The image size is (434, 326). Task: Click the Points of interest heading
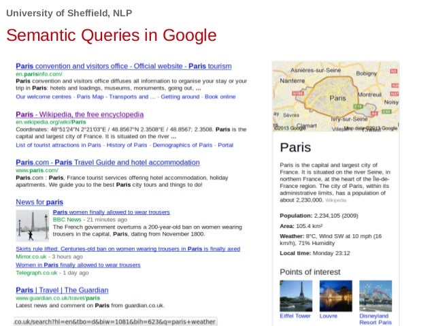(x=310, y=272)
